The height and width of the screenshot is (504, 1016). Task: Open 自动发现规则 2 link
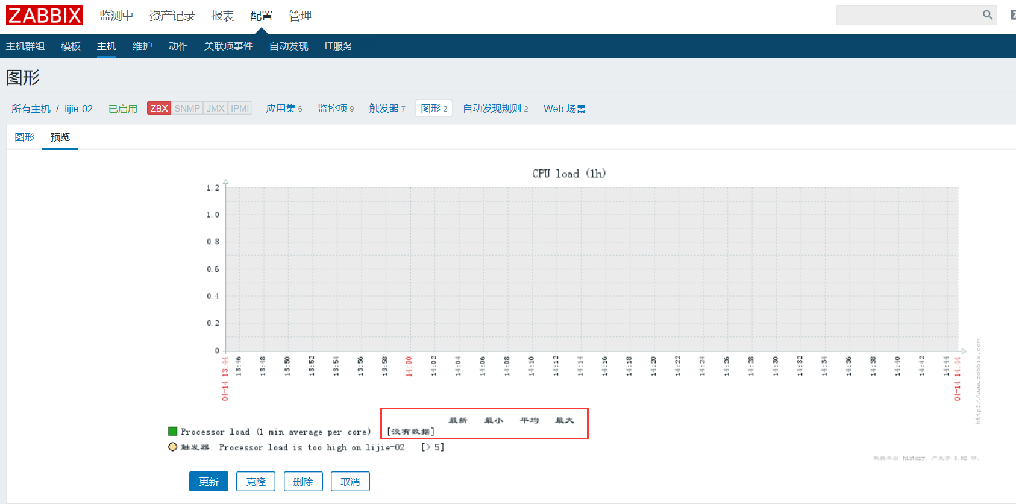click(495, 109)
